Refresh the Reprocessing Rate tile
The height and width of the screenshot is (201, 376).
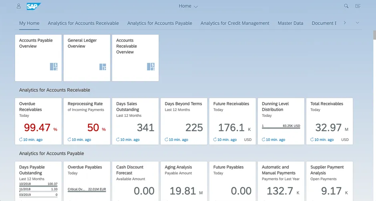[69, 140]
